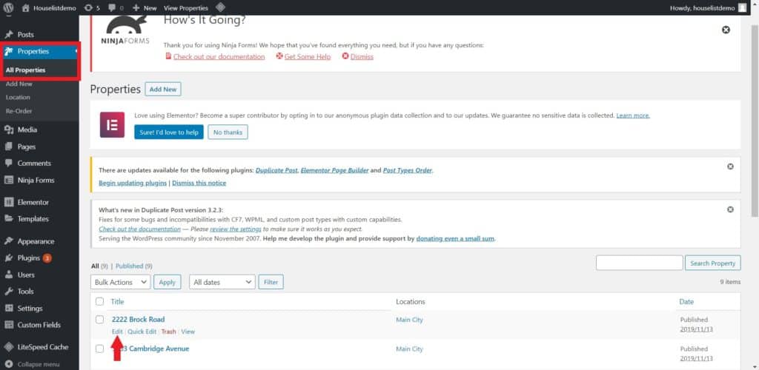The height and width of the screenshot is (370, 759).
Task: Open Add New in the Properties submenu
Action: pos(19,84)
